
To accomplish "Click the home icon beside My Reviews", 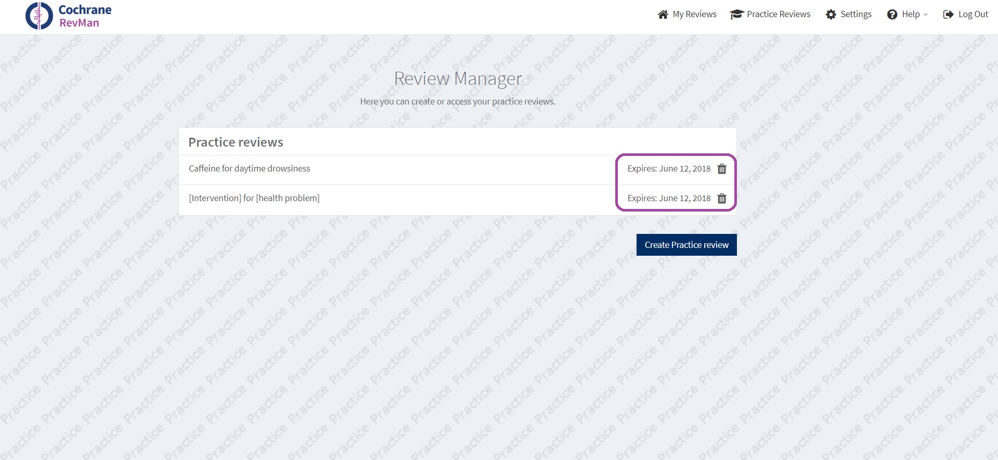I will (x=663, y=15).
